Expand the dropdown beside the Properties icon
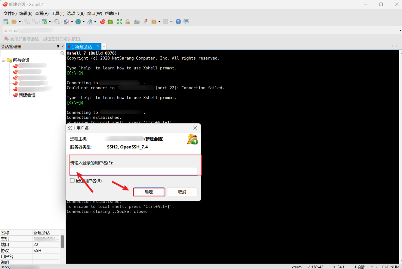 pyautogui.click(x=50, y=22)
